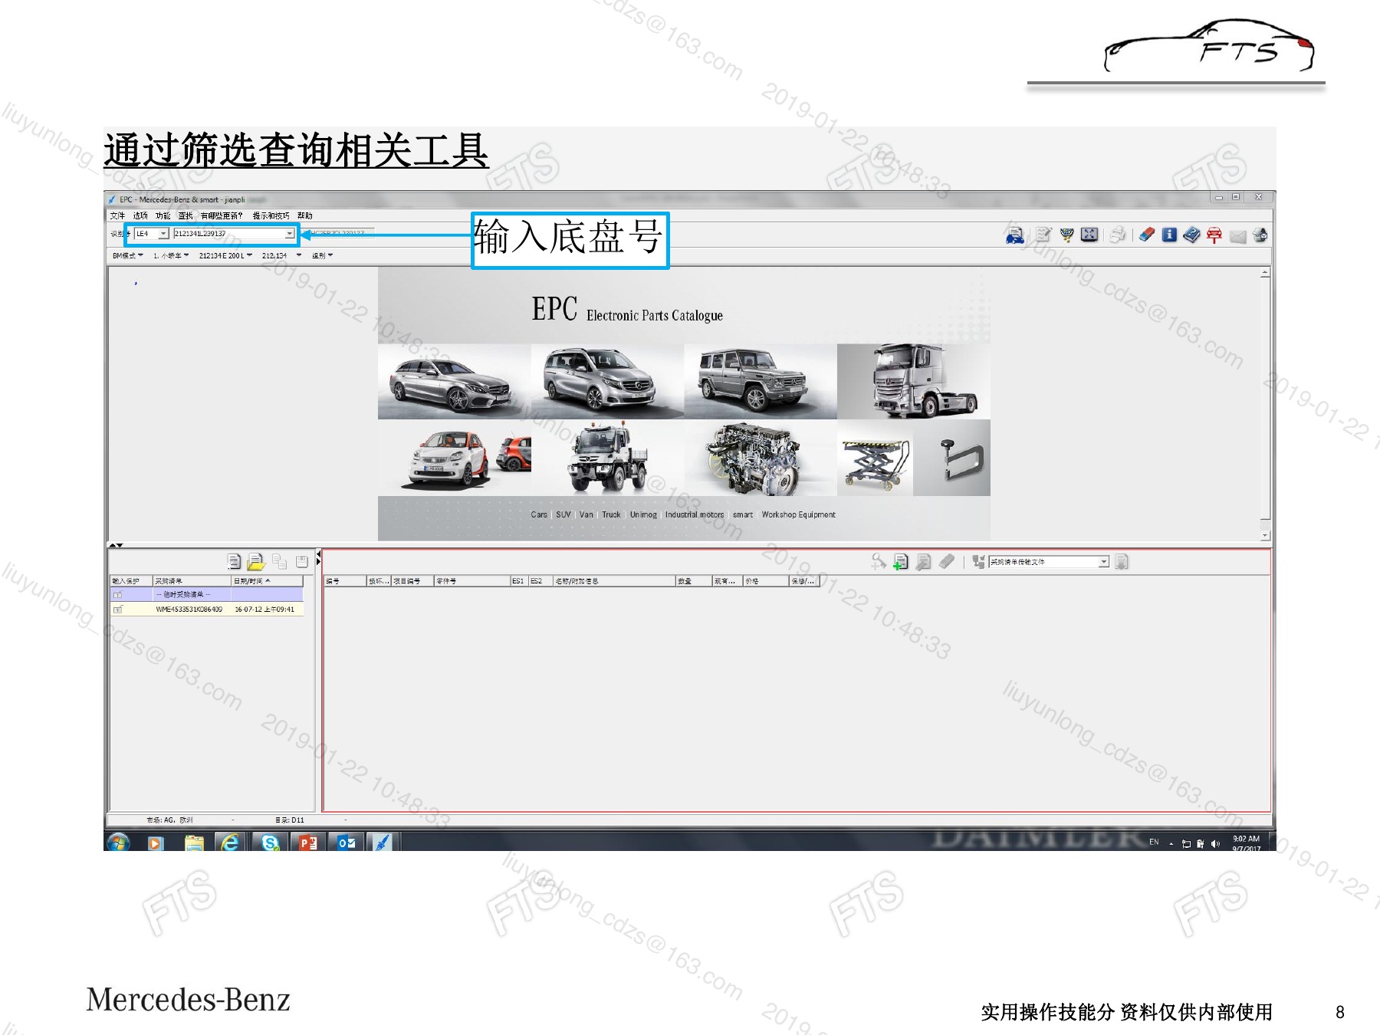1380x1035 pixels.
Task: Select the Mercedes estate car thumbnail
Action: pyautogui.click(x=454, y=381)
